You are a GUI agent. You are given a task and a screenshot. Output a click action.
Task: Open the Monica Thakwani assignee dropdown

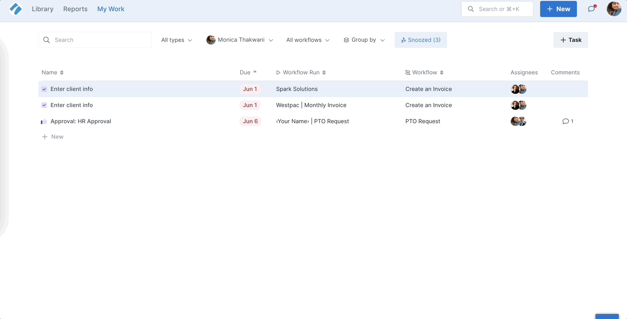tap(240, 40)
